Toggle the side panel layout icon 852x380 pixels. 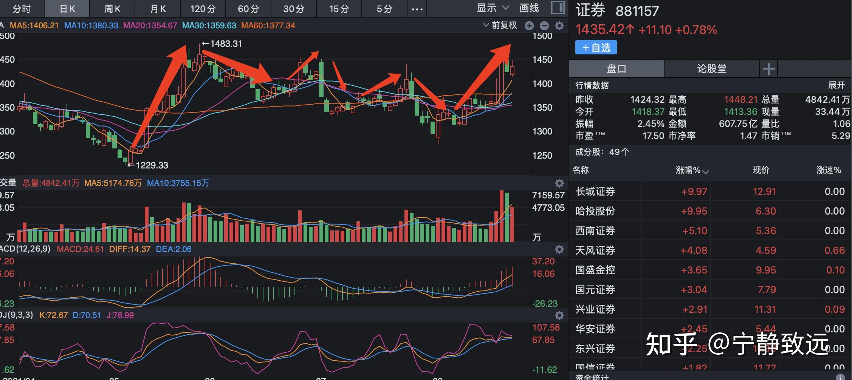pyautogui.click(x=558, y=8)
